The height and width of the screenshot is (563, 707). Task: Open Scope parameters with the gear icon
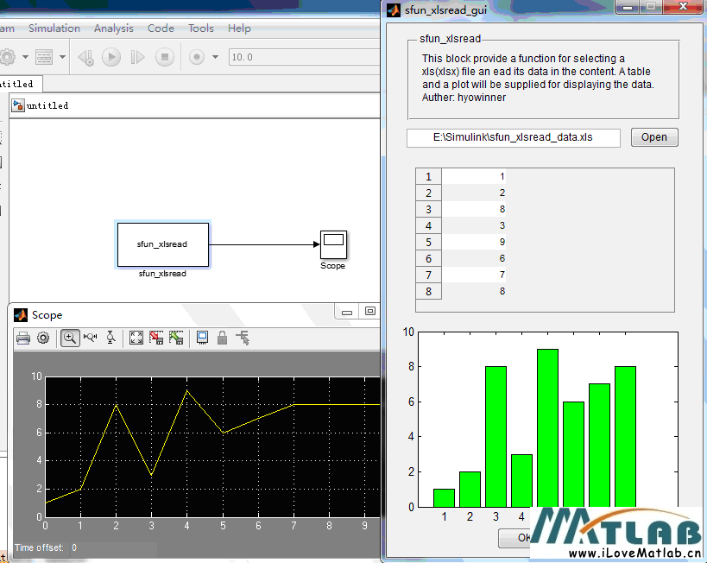point(43,338)
